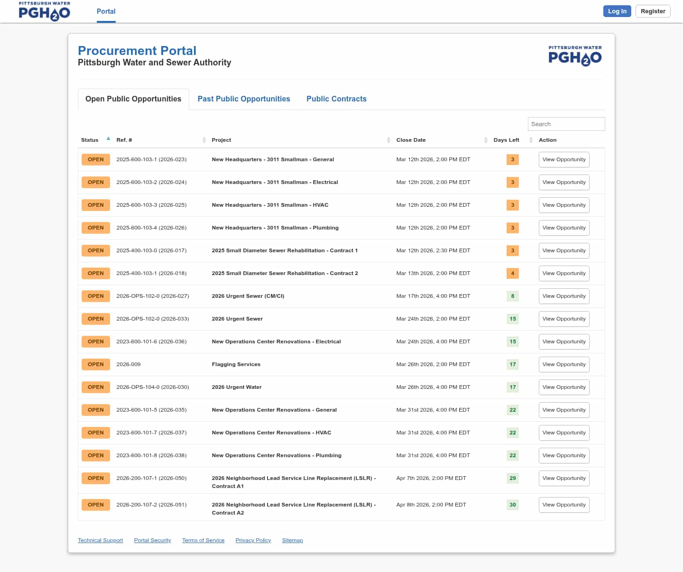The height and width of the screenshot is (572, 683).
Task: Open the Privacy Policy footer link
Action: [x=253, y=540]
